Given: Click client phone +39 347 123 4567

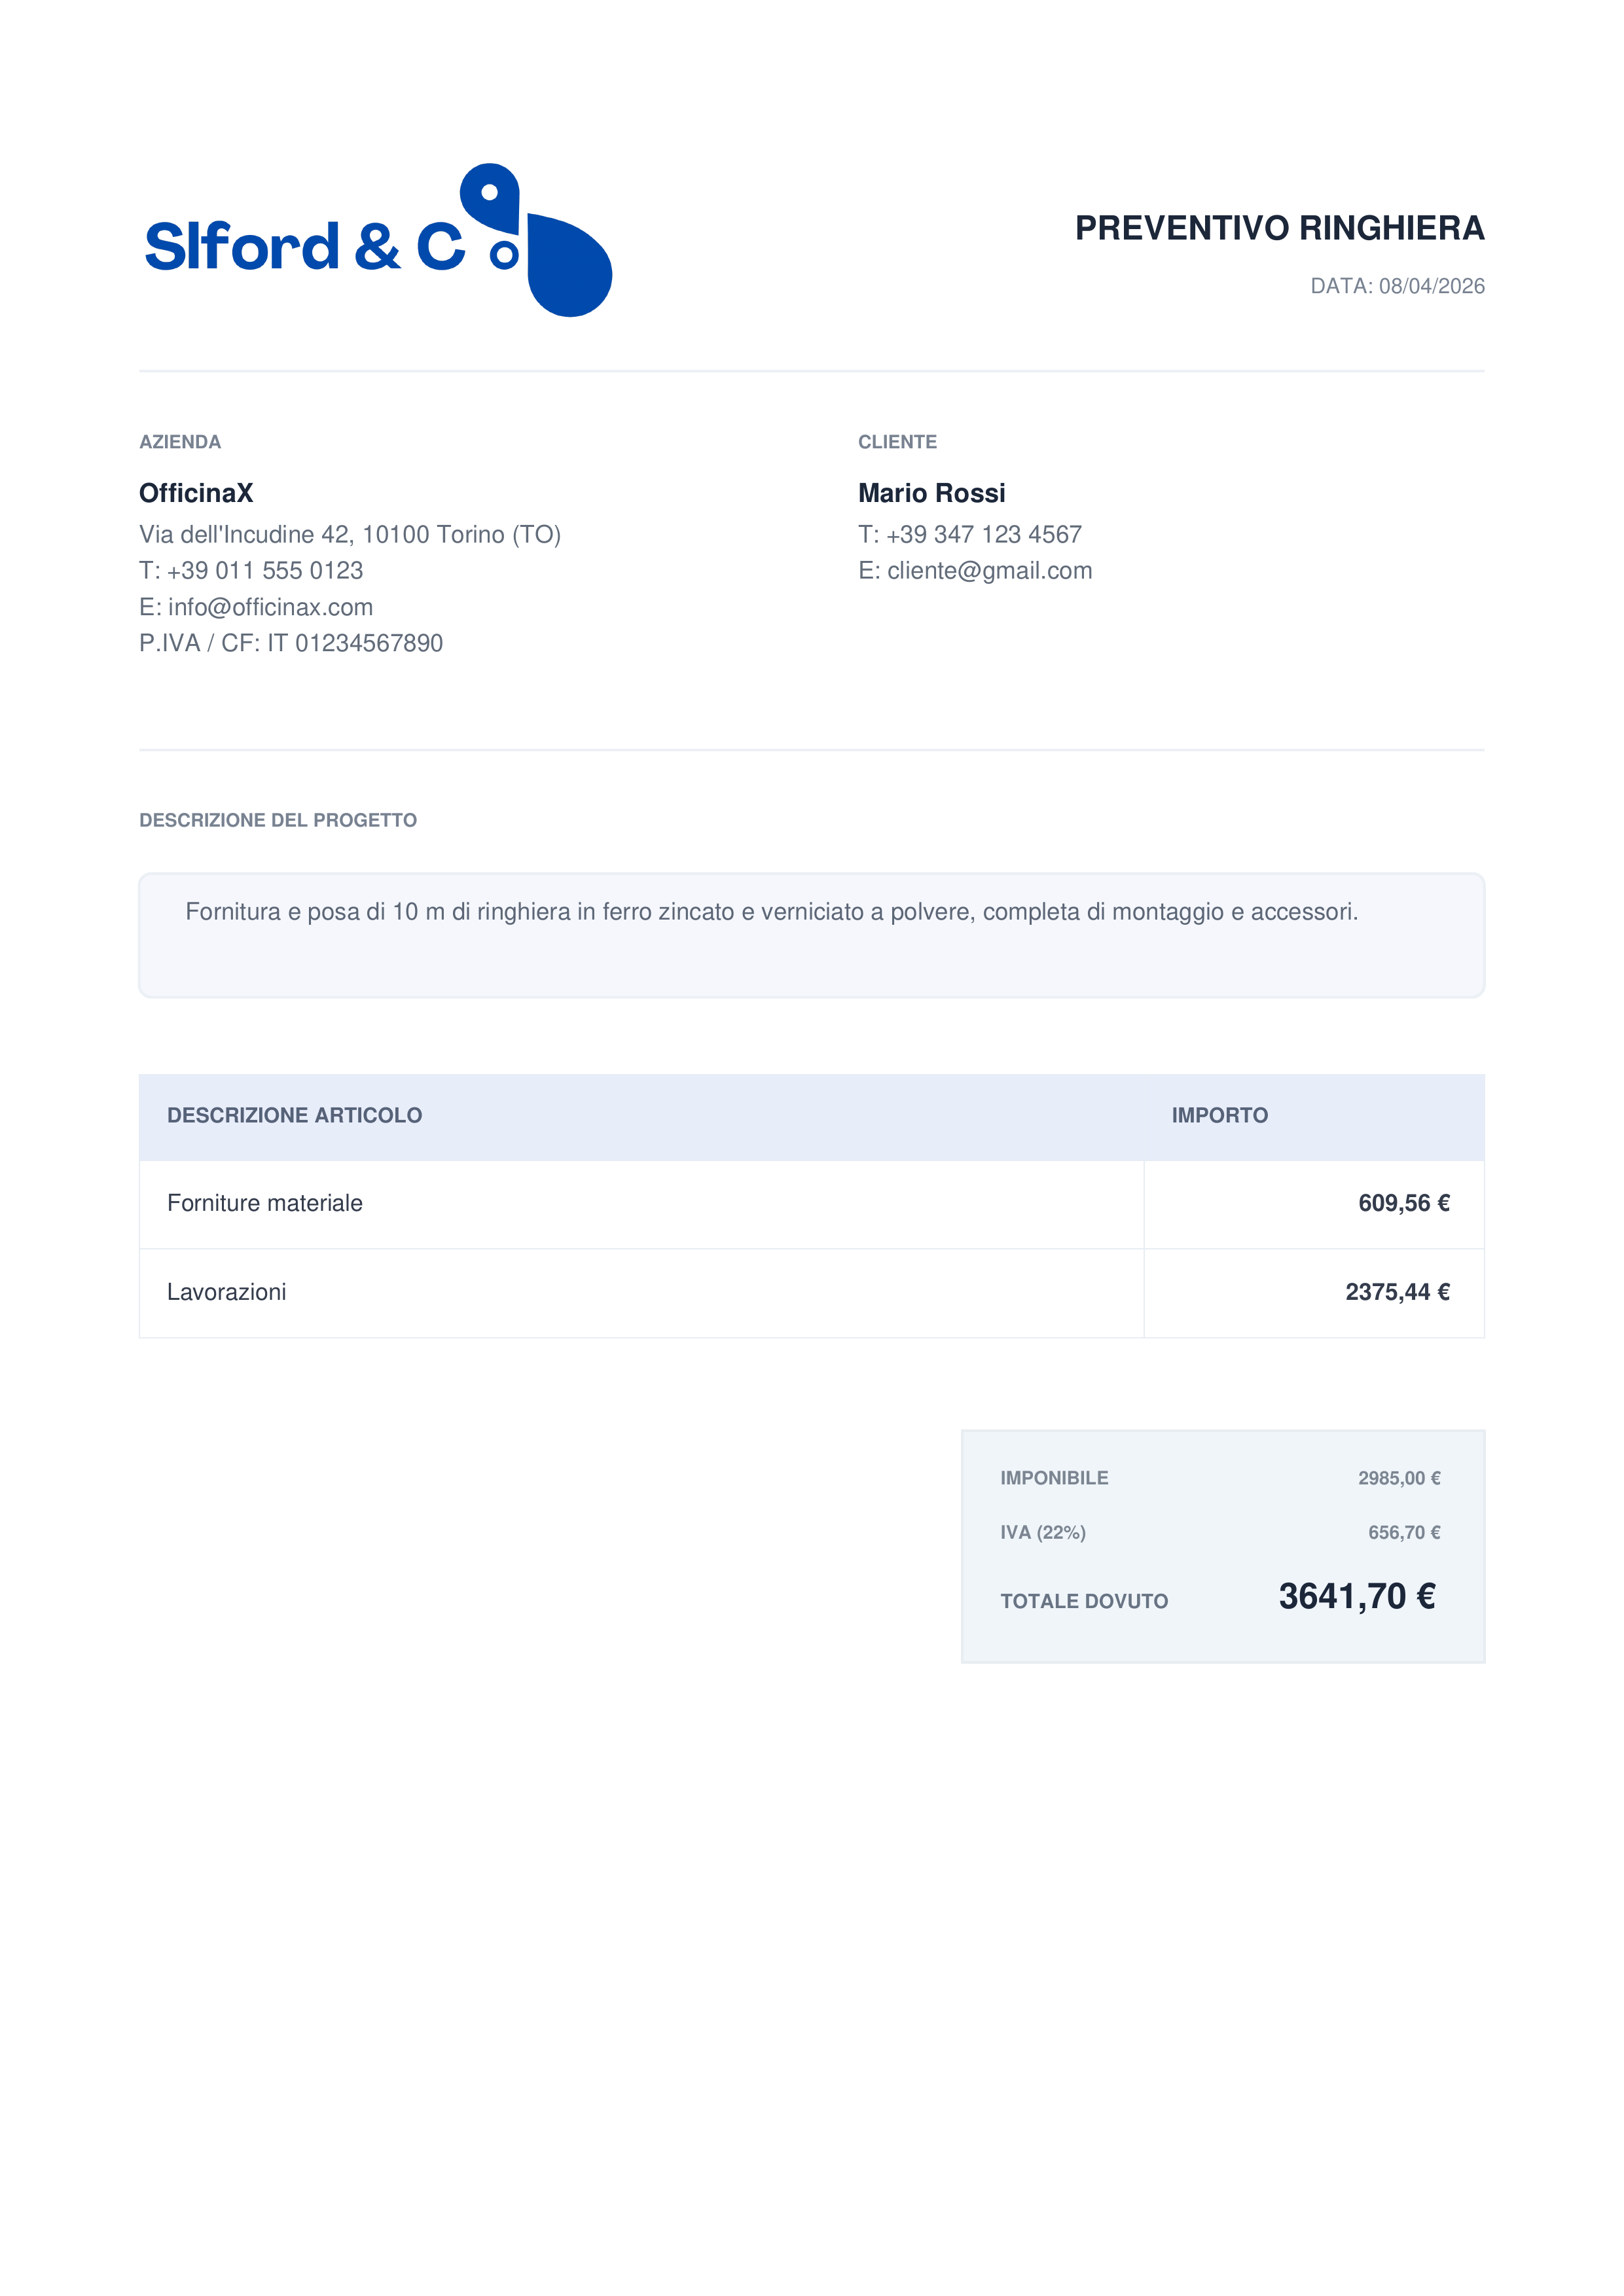Looking at the screenshot, I should [983, 535].
